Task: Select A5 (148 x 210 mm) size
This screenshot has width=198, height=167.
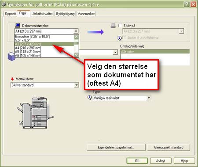Action: (x=44, y=52)
